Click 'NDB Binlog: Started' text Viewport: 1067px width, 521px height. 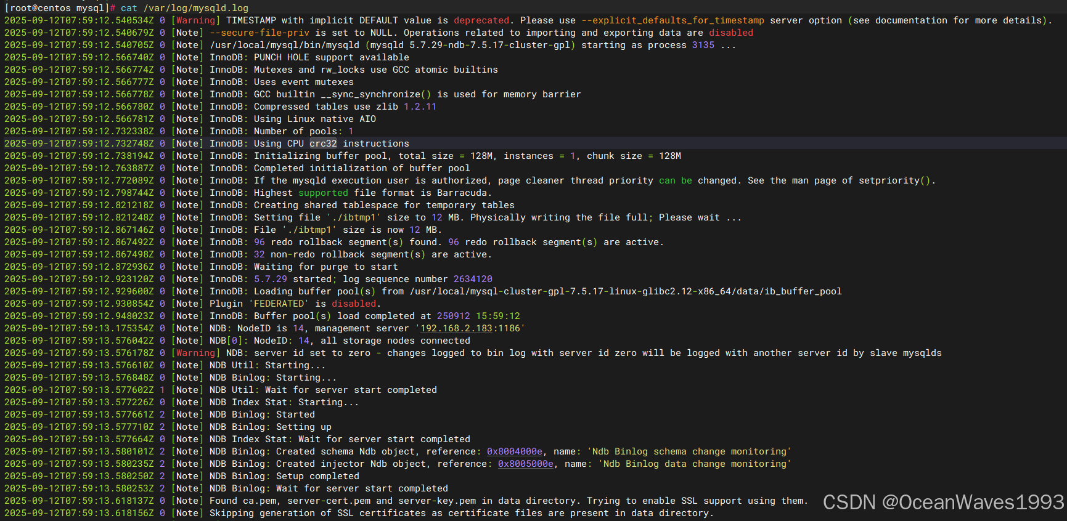(262, 414)
